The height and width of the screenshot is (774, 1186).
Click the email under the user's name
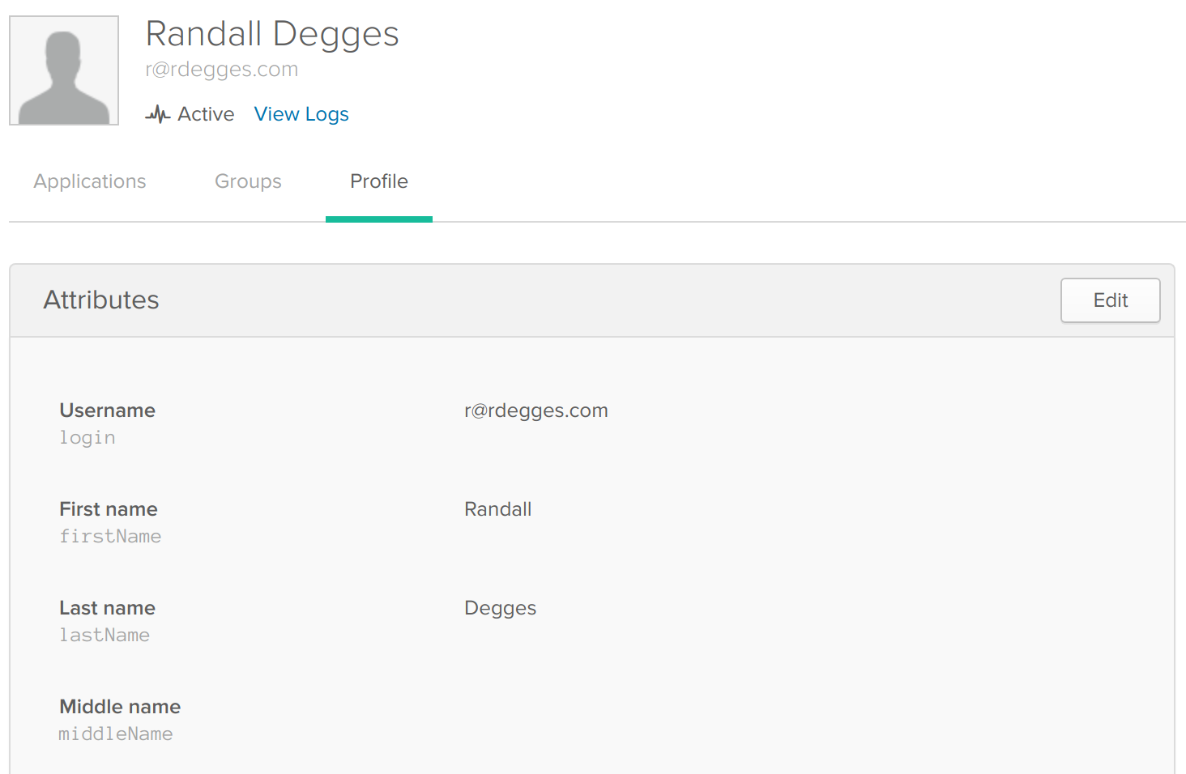[222, 70]
